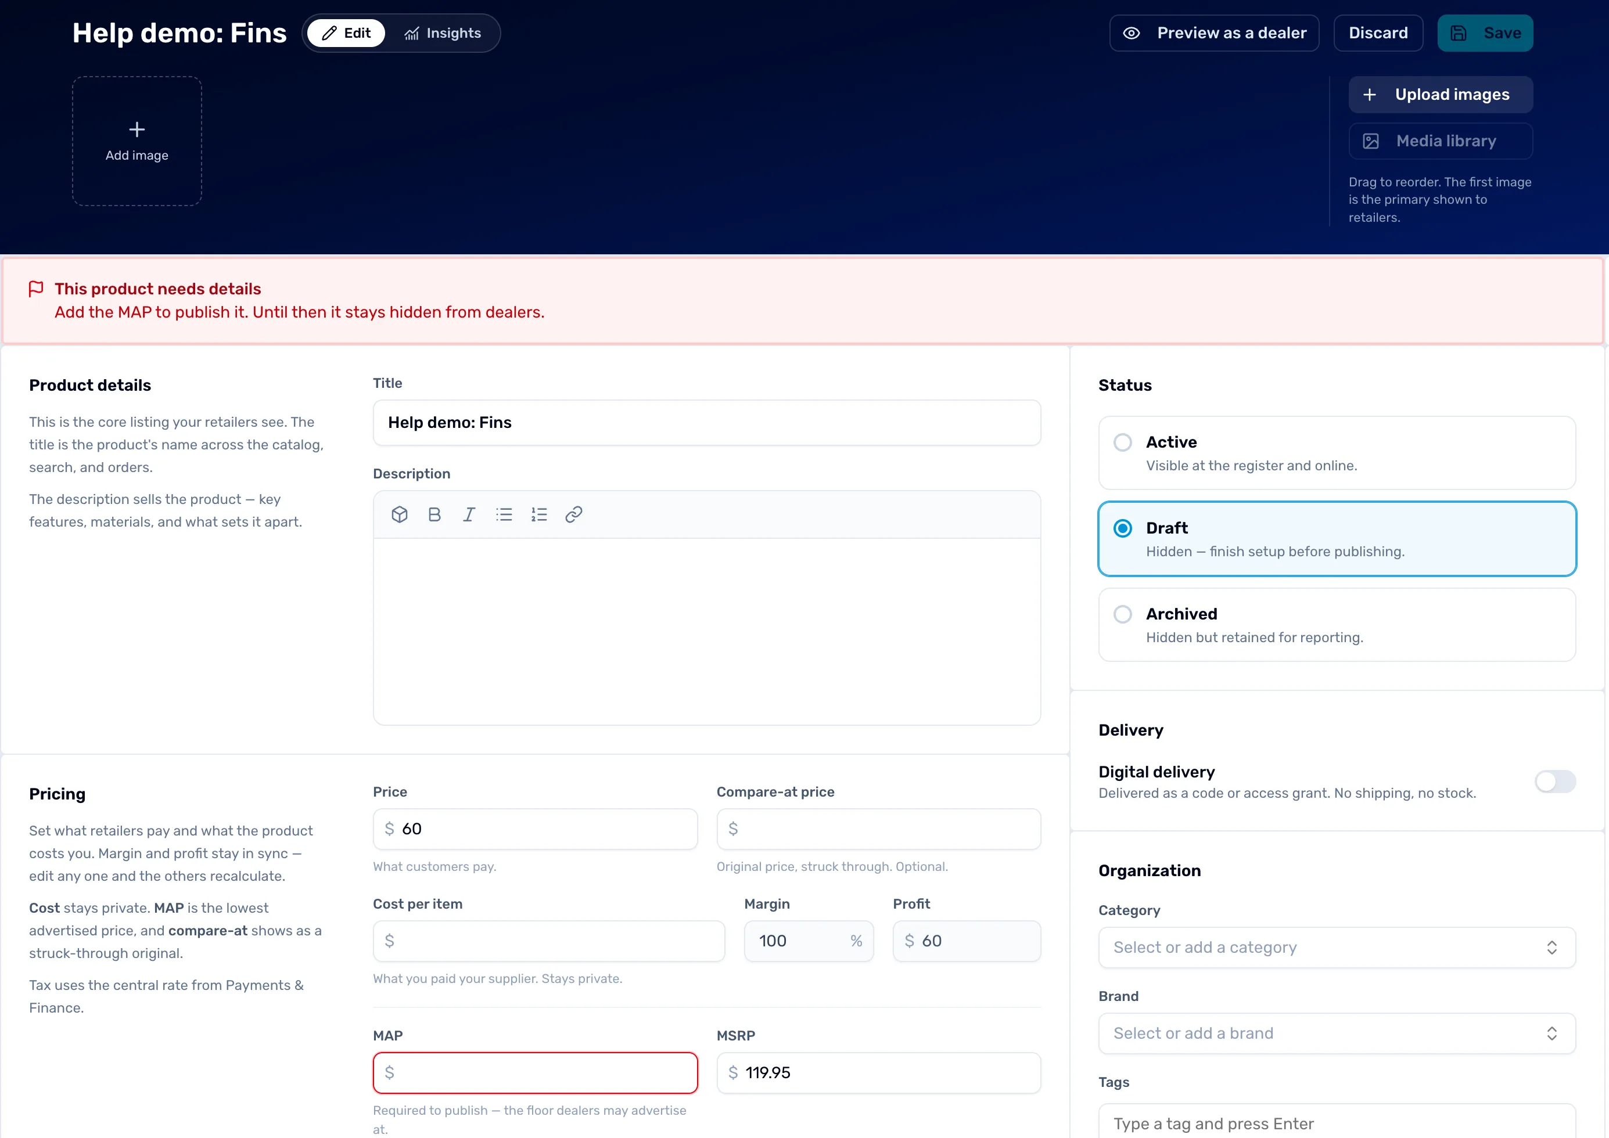
Task: Select the Active status radio button
Action: [1122, 442]
